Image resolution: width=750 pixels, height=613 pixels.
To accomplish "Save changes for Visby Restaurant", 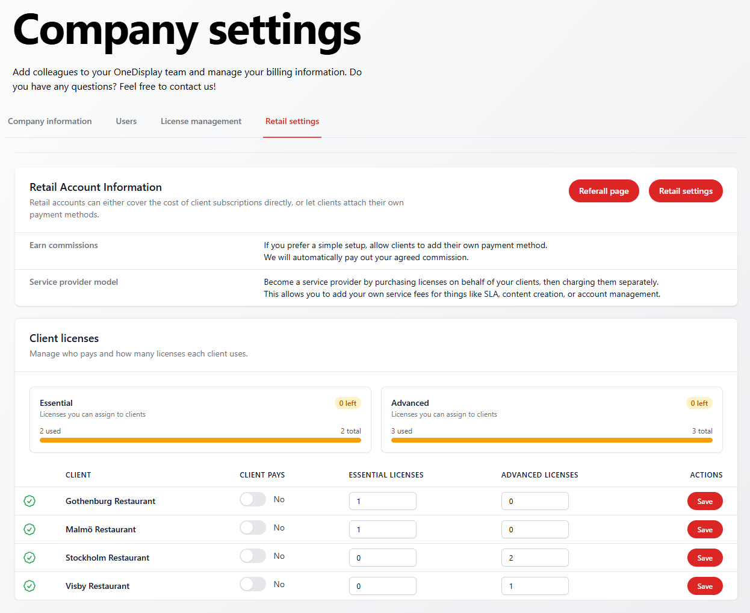I will (705, 587).
